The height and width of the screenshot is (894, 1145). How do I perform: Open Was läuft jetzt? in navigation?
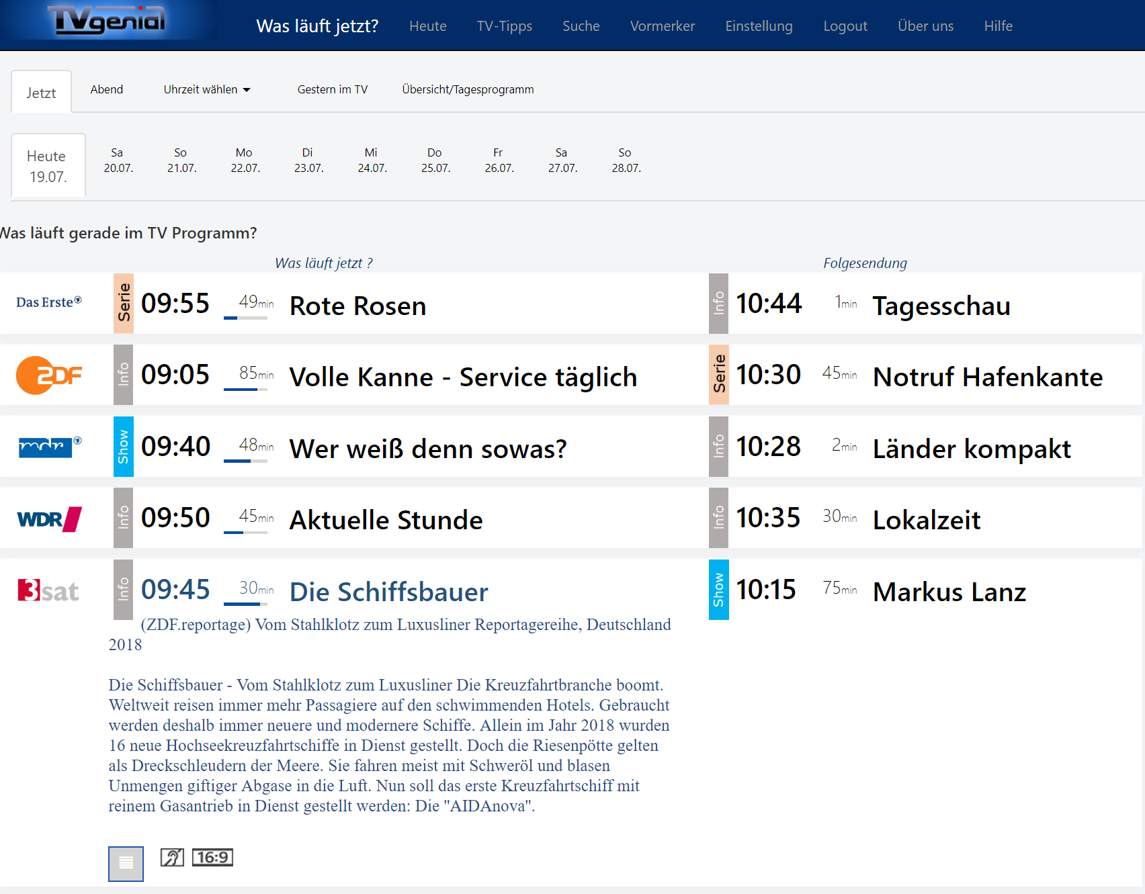(317, 26)
